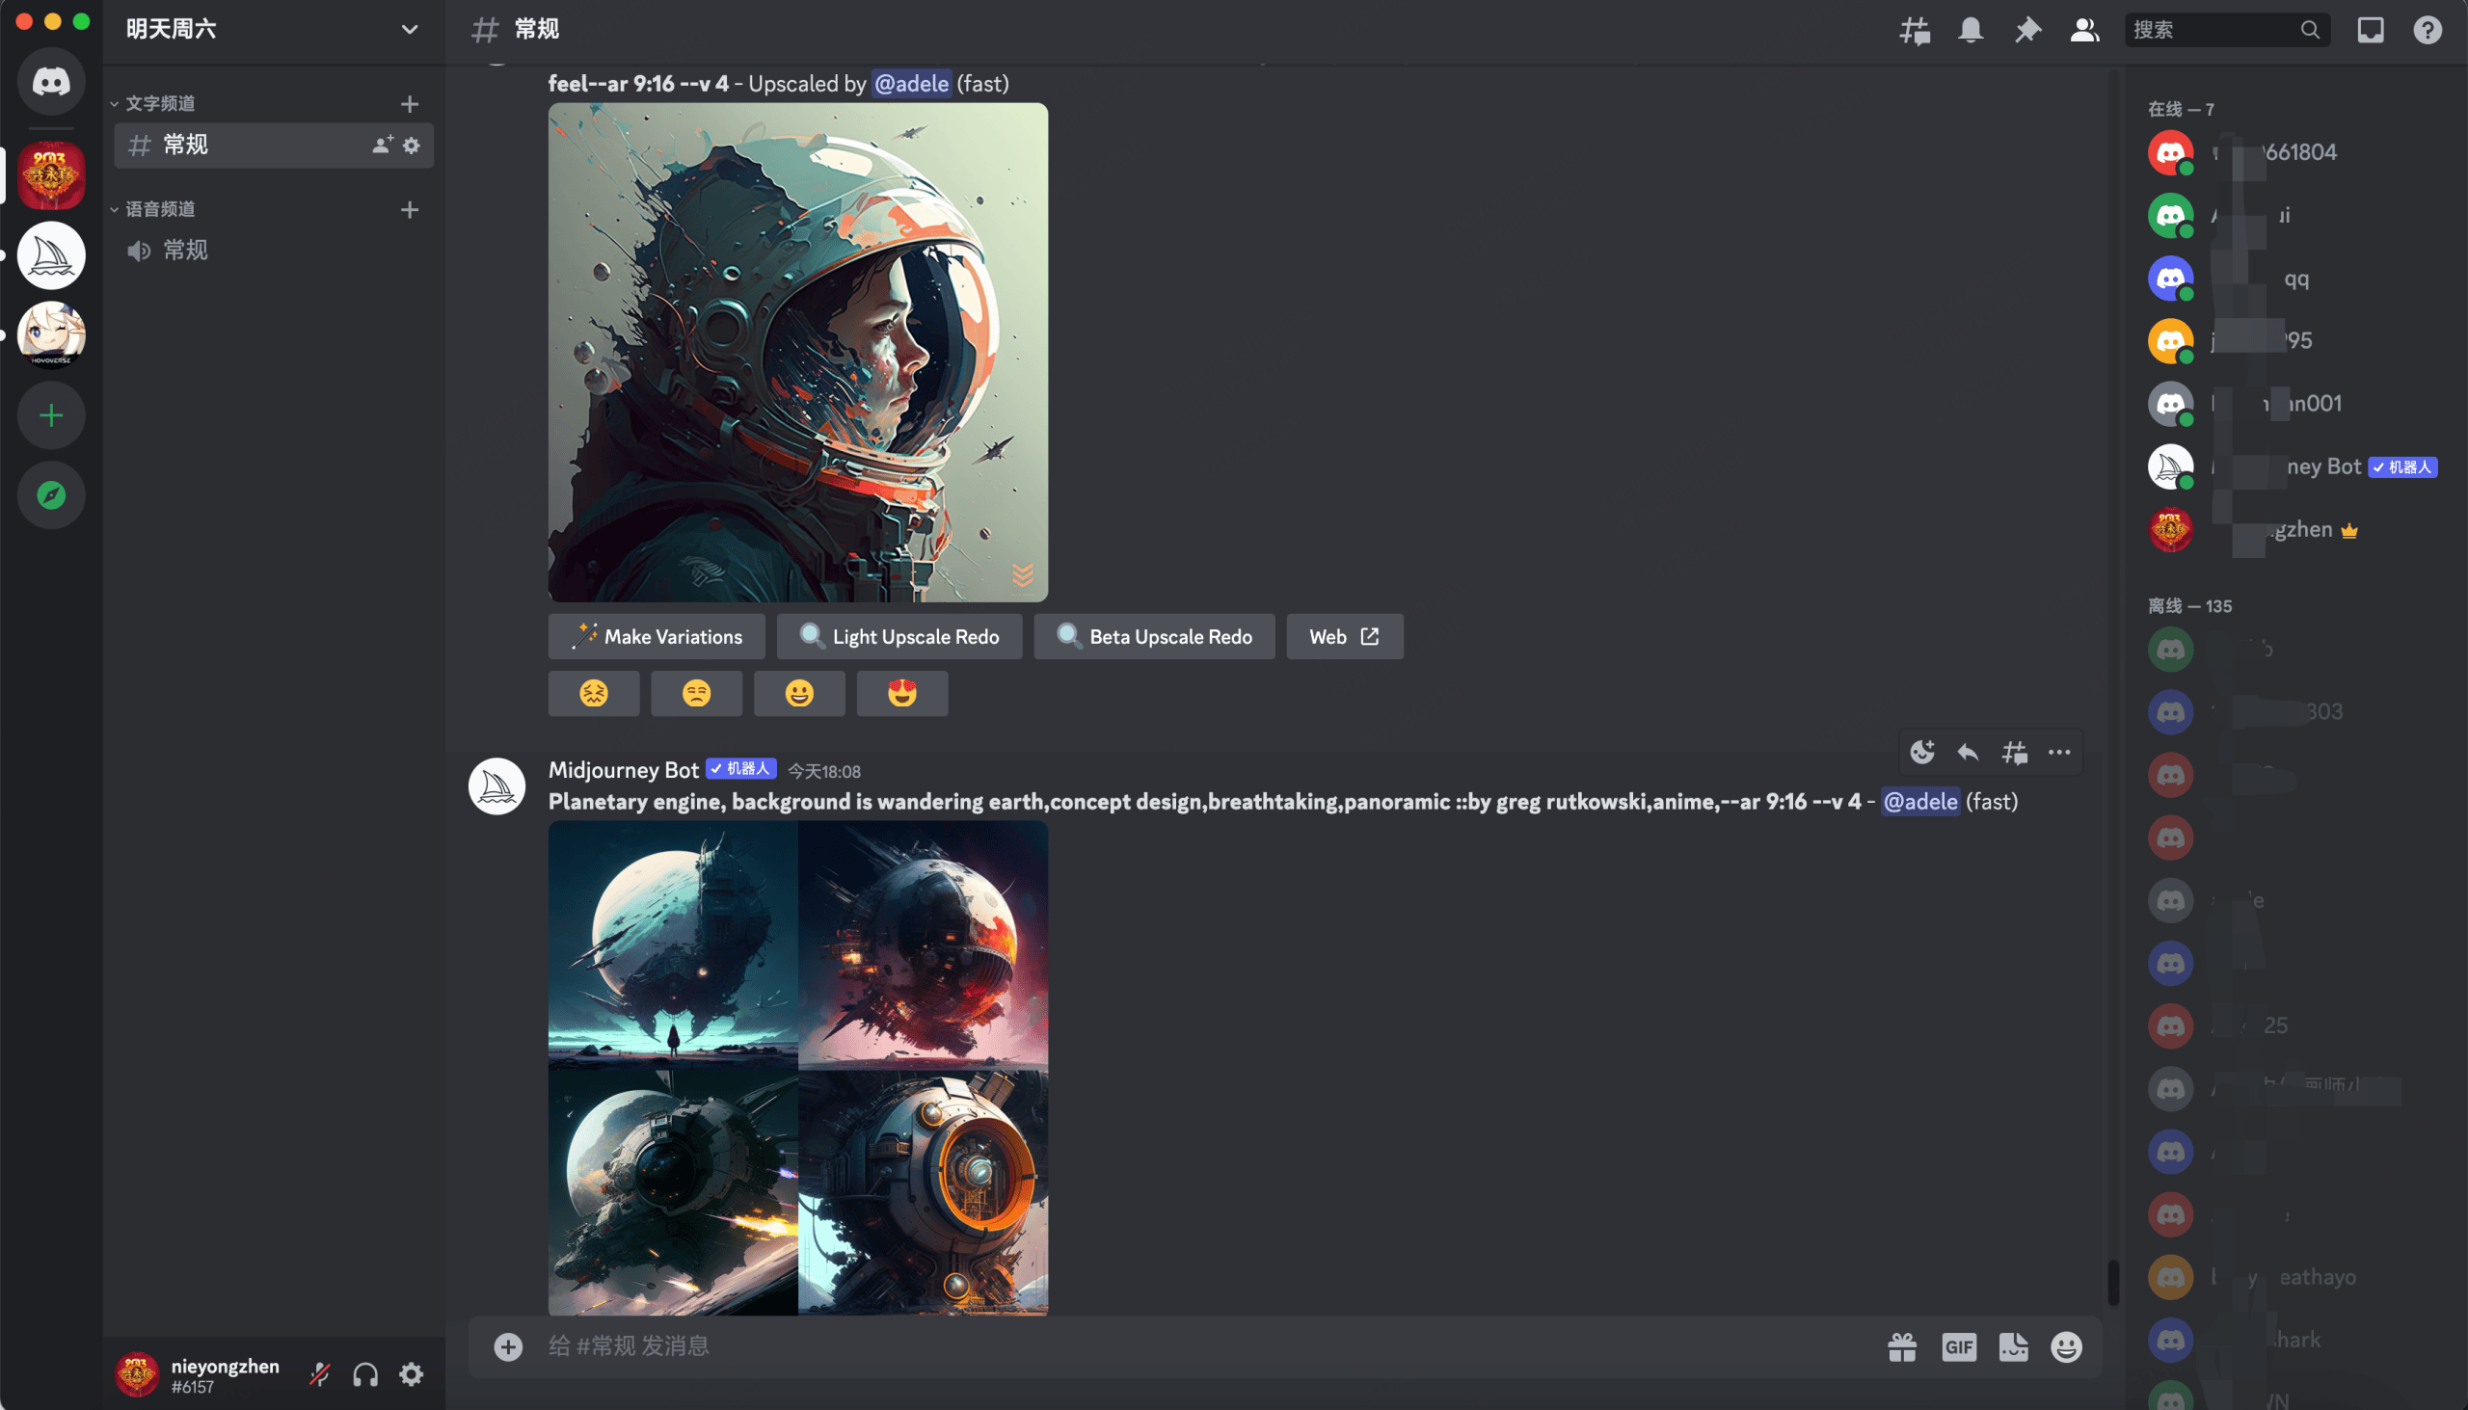Open threads icon in channel header
Screen dimensions: 2468x1410
[1914, 30]
